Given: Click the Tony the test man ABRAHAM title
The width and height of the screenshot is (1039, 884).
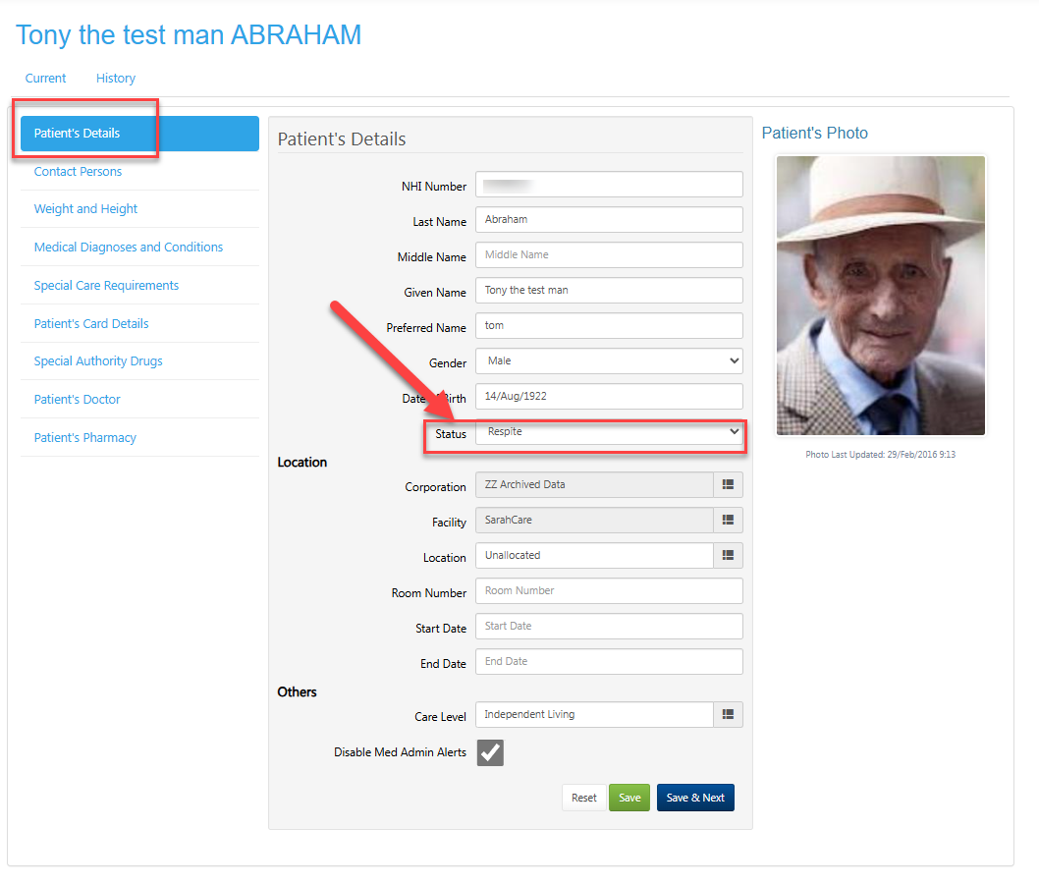Looking at the screenshot, I should click(x=189, y=35).
